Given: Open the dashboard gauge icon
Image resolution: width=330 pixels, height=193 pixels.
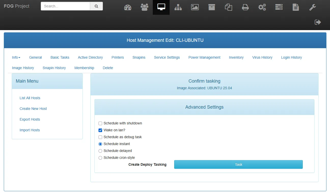Looking at the screenshot, I should click(x=128, y=7).
